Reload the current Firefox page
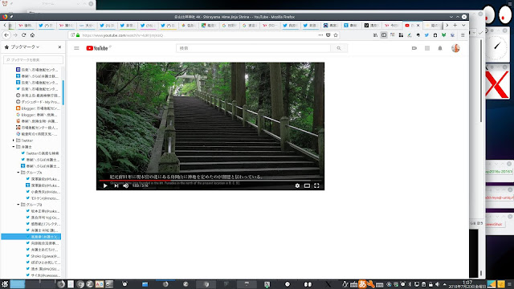Screen dimensions: 514x289 pyautogui.click(x=23, y=35)
